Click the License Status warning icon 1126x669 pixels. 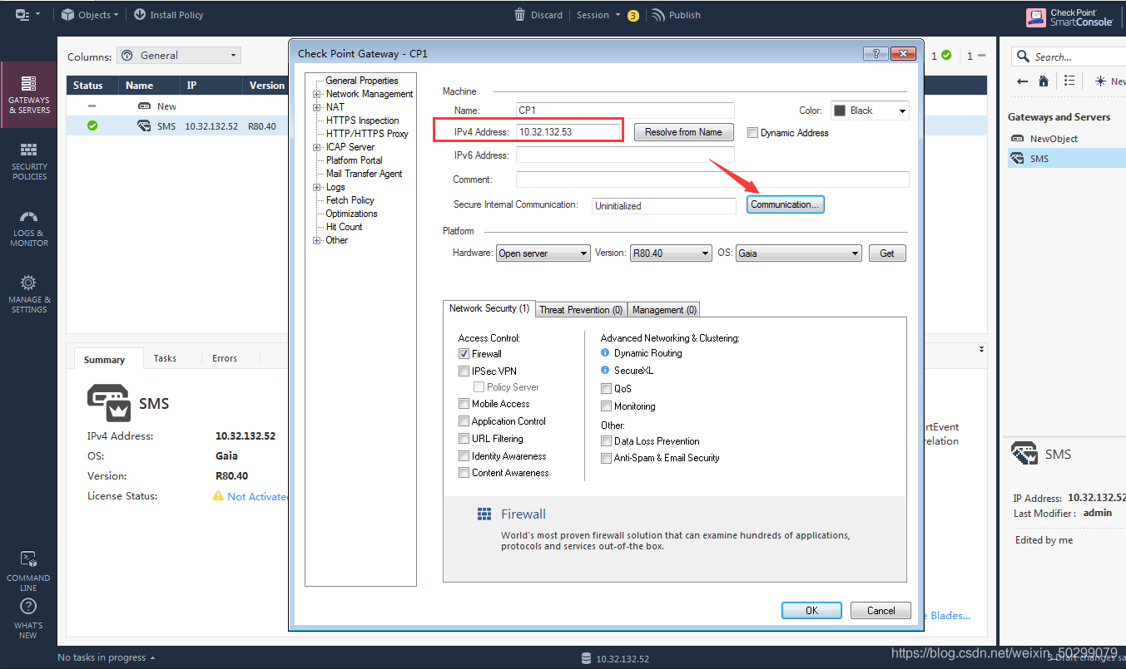[x=218, y=496]
